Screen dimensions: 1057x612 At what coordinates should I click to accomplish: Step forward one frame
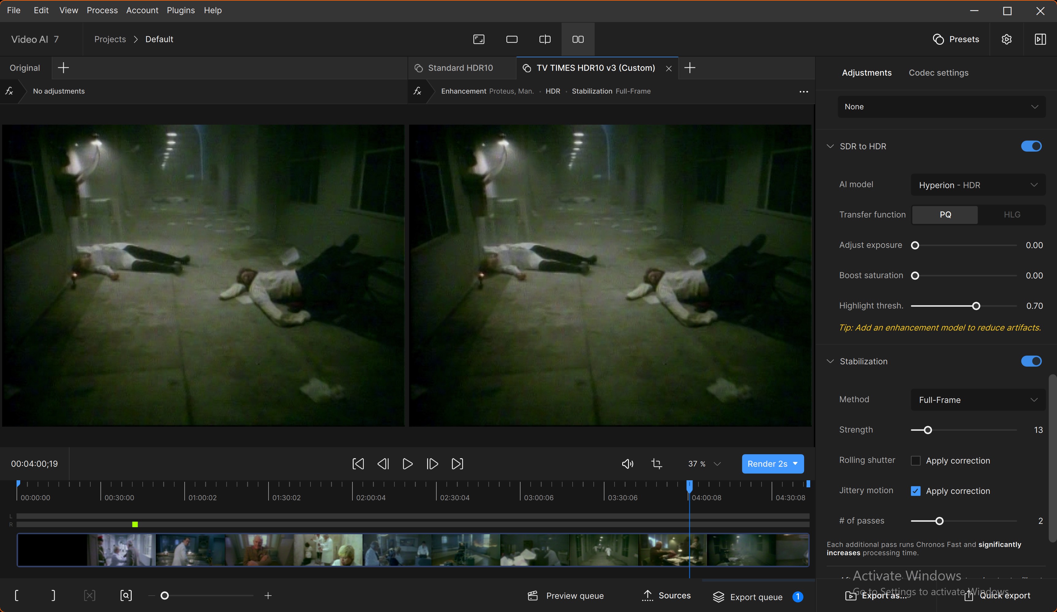click(432, 463)
